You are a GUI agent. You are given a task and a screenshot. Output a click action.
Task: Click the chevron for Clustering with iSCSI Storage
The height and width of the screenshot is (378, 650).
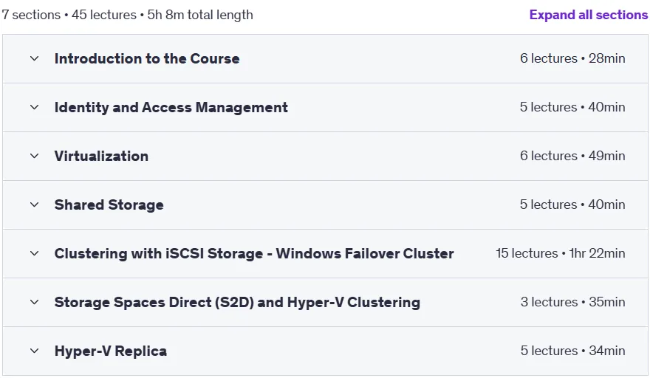[35, 253]
